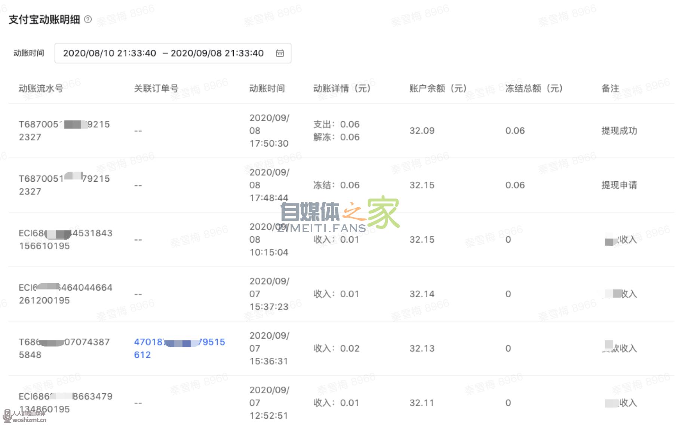This screenshot has height=427, width=676.
Task: Click the 32.09 account balance cell
Action: 422,130
